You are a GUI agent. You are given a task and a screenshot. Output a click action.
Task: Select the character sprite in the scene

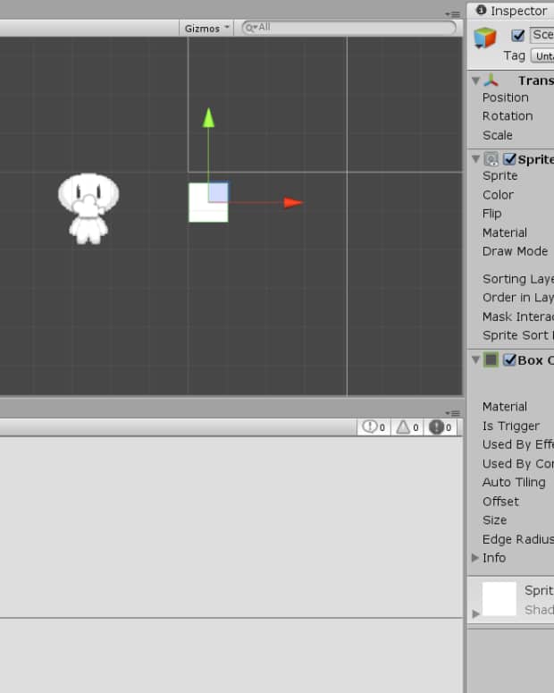88,207
